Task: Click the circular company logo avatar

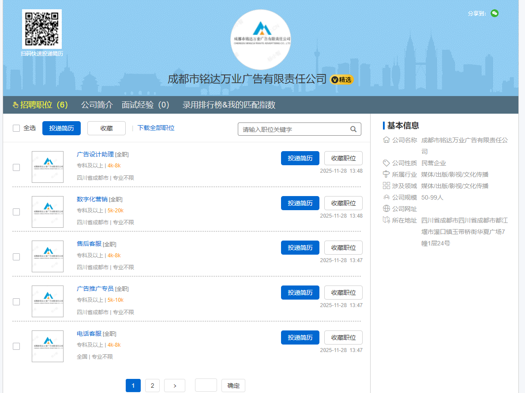Action: 260,40
